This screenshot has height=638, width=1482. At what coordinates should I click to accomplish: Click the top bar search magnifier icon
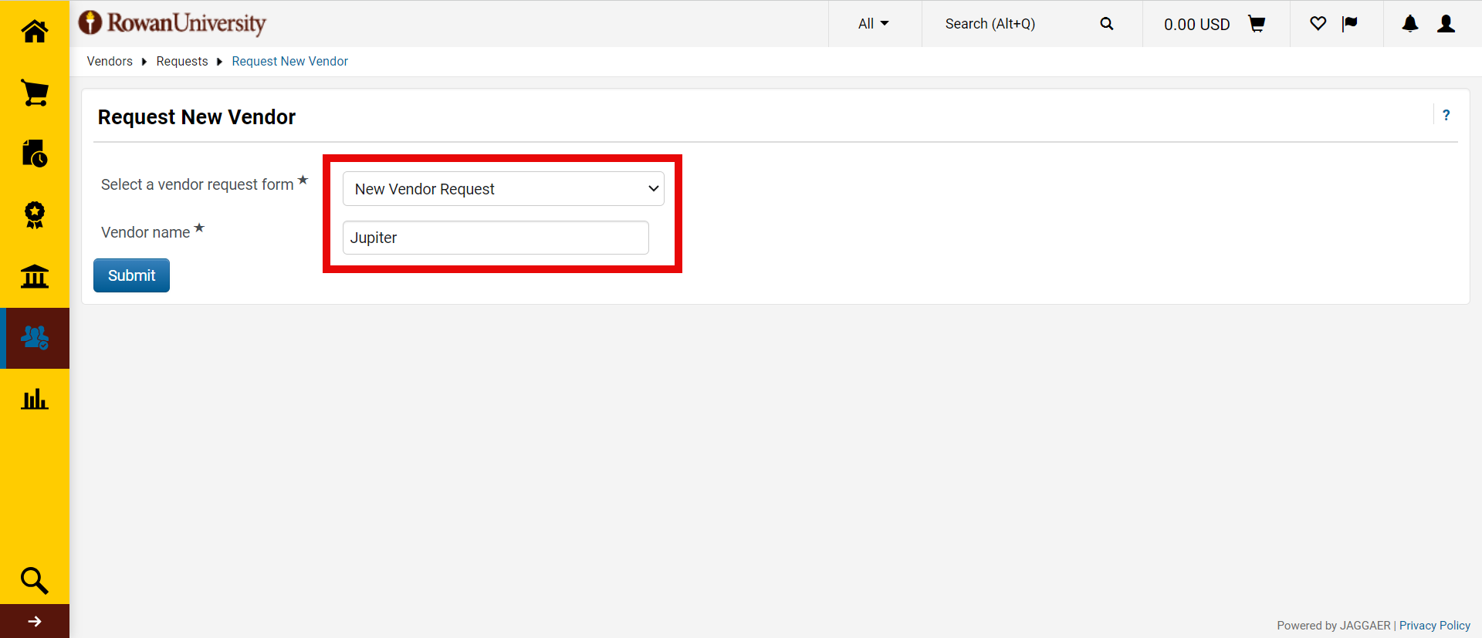point(1106,24)
